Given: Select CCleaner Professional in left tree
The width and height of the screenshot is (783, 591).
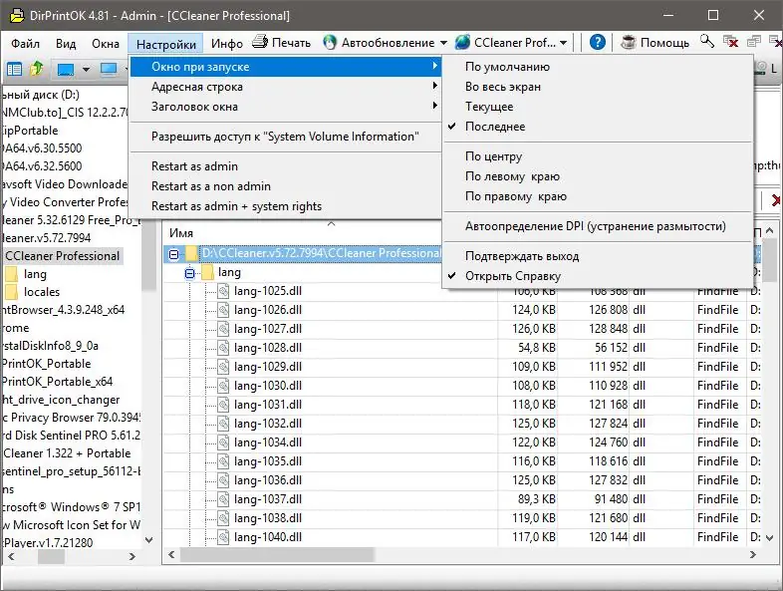Looking at the screenshot, I should coord(63,256).
